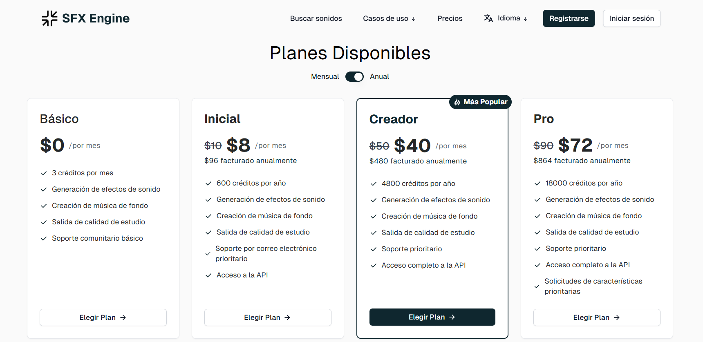The height and width of the screenshot is (342, 703).
Task: Click the arrow icon in Básico Elegir Plan
Action: point(123,317)
